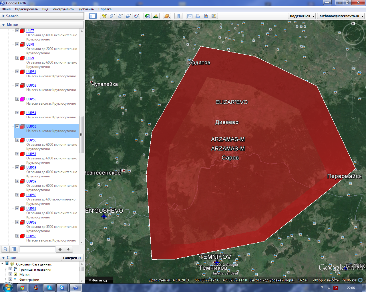The width and height of the screenshot is (366, 292).
Task: Toggle the UUP55 checkbox off
Action: pyautogui.click(x=17, y=126)
